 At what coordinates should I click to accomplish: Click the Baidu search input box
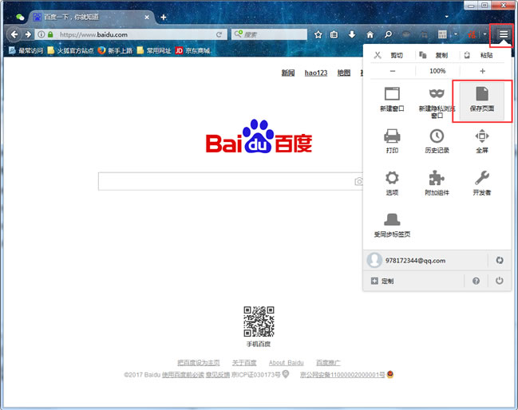pyautogui.click(x=230, y=181)
